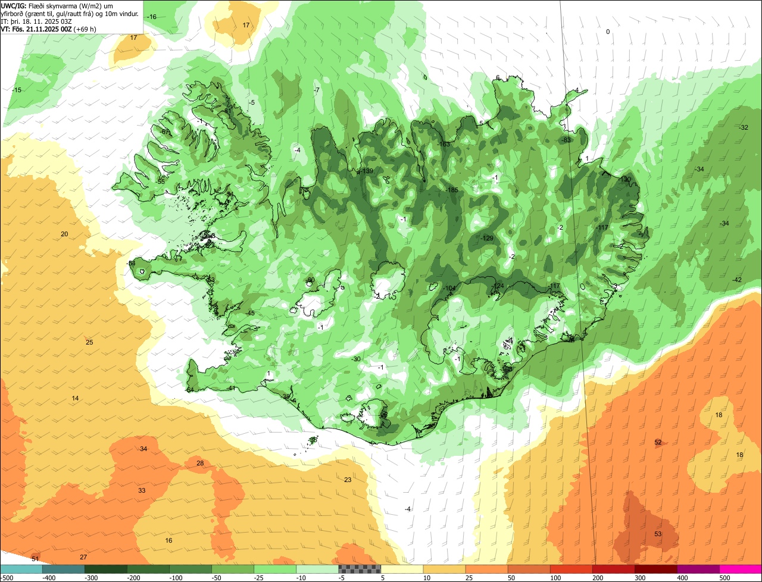This screenshot has width=762, height=582.
Task: Click the -60 value beside the glacier outline
Action: [x=310, y=280]
